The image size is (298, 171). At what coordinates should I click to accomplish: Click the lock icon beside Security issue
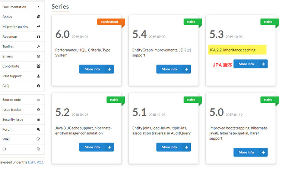coord(38,119)
